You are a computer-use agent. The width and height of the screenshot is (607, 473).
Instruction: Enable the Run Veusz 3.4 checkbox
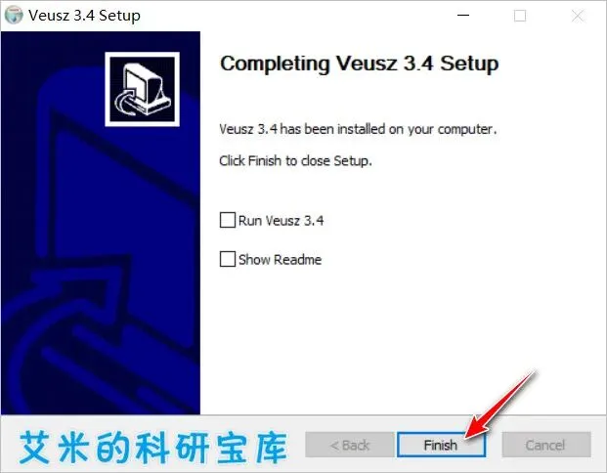click(x=227, y=220)
